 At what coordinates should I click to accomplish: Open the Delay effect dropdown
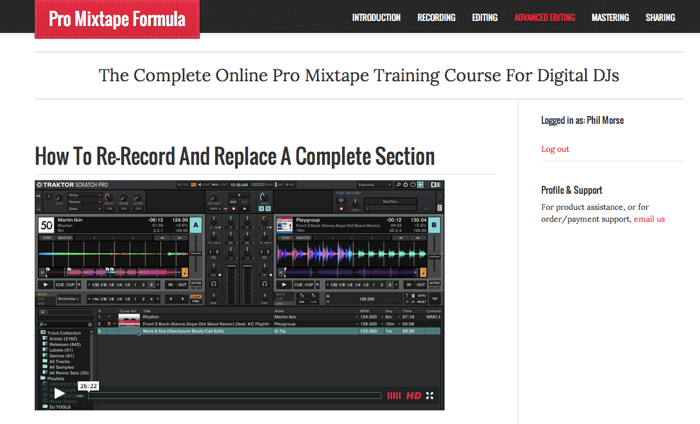click(x=84, y=195)
